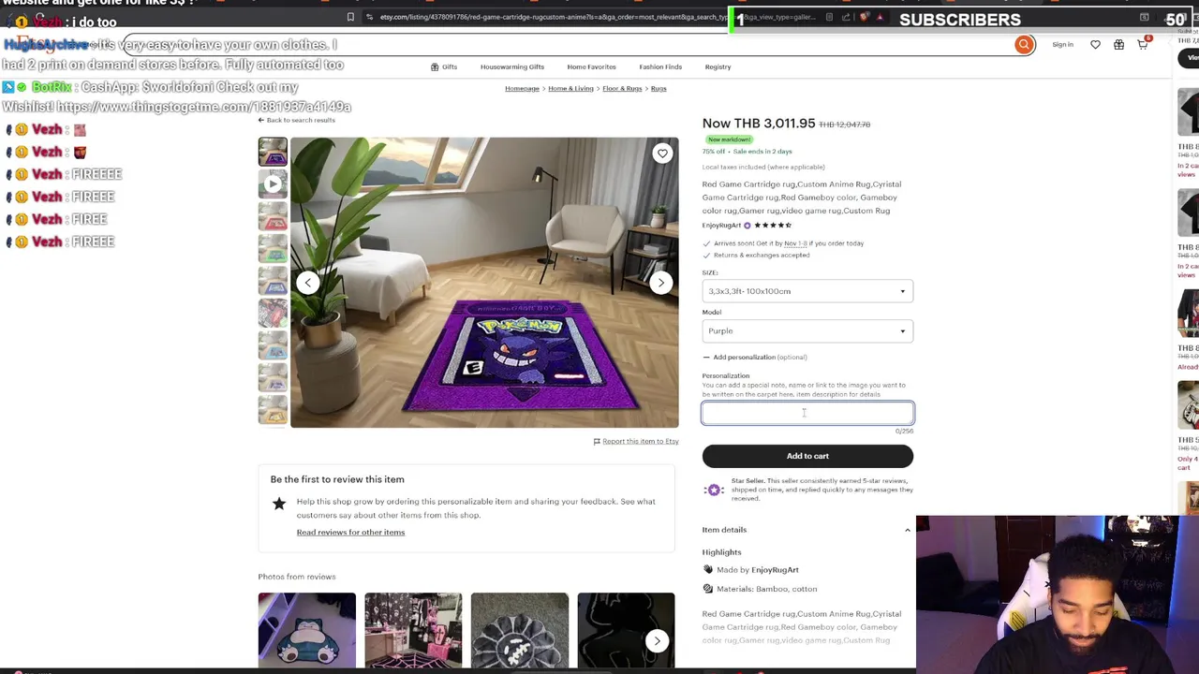The image size is (1199, 674).
Task: Show next product image arrow
Action: (660, 283)
